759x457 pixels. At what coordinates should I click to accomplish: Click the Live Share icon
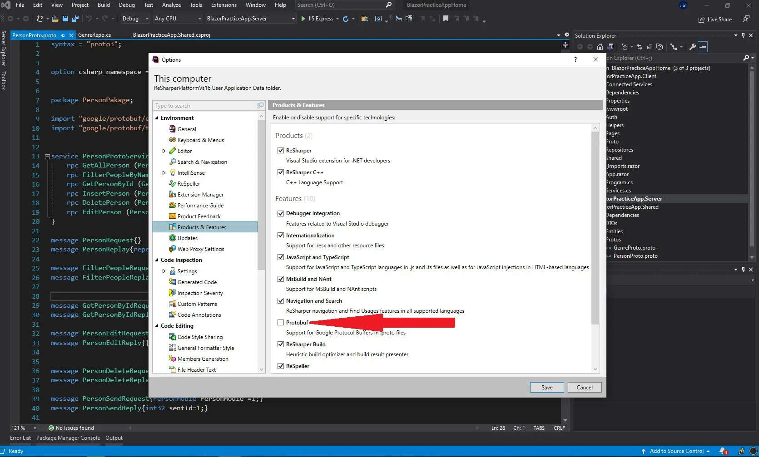[x=701, y=20]
